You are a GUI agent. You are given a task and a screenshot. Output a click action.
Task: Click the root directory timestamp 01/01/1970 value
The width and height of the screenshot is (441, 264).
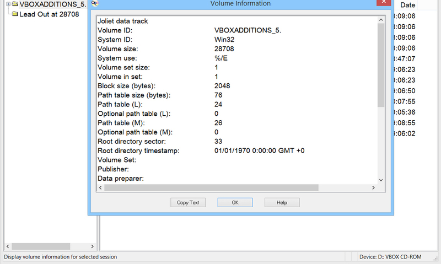259,150
